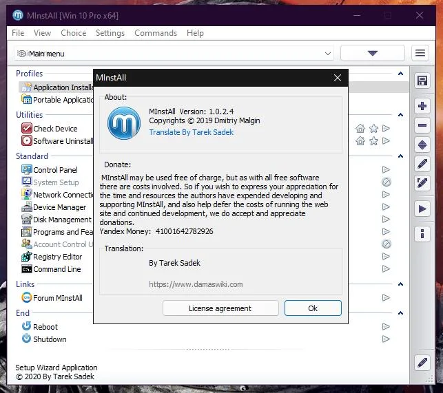Click the up-down move arrows icon

tap(422, 145)
